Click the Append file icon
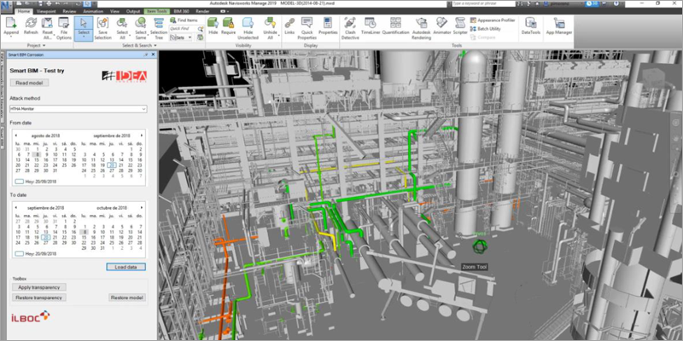Viewport: 683px width, 341px height. pyautogui.click(x=11, y=24)
